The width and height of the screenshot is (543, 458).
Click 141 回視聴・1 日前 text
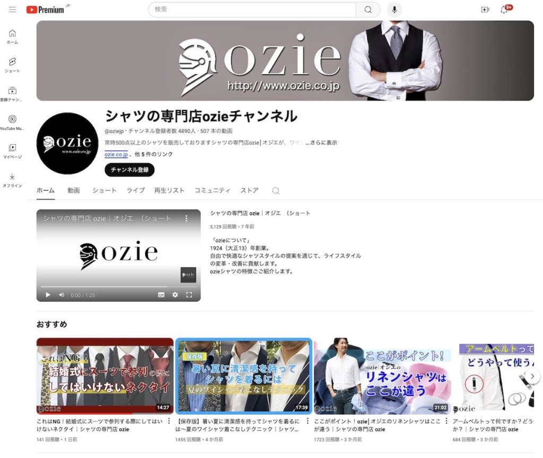pyautogui.click(x=57, y=439)
